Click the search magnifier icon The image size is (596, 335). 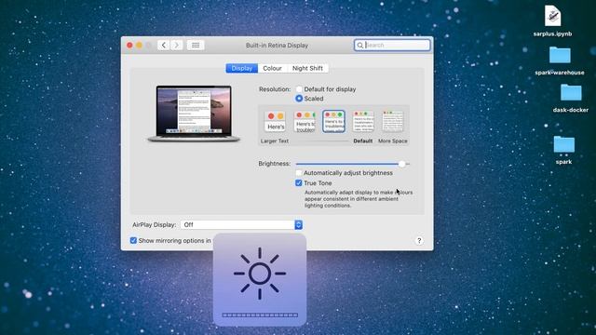coord(360,46)
